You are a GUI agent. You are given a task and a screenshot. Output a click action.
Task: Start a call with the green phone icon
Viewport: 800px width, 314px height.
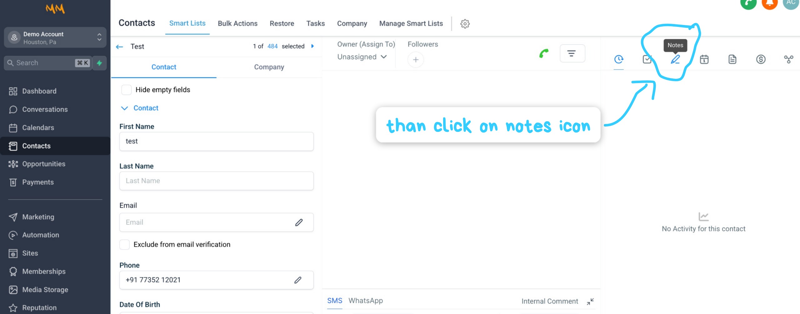tap(543, 53)
